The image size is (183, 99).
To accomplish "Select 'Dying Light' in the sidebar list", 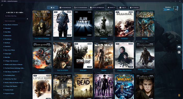I will click(8, 54).
